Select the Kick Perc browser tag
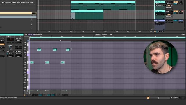 [x=14, y=3]
